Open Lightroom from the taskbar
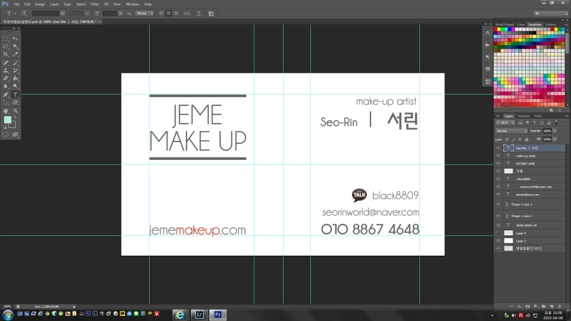Image resolution: width=571 pixels, height=321 pixels. click(199, 315)
